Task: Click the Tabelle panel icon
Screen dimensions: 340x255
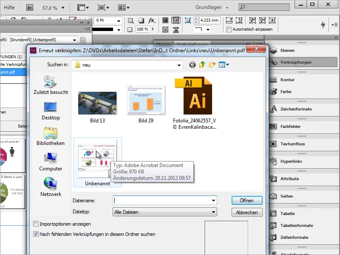Action: [273, 214]
